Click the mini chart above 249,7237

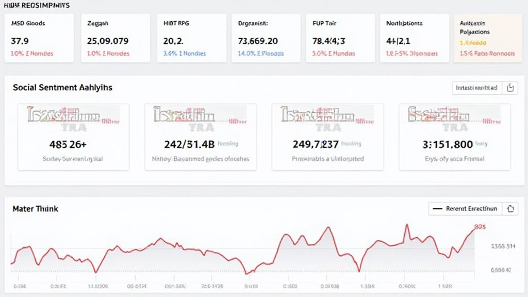tap(327, 118)
